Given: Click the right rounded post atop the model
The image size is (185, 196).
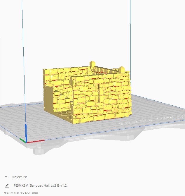Looking at the screenshot, I should click(x=122, y=69).
